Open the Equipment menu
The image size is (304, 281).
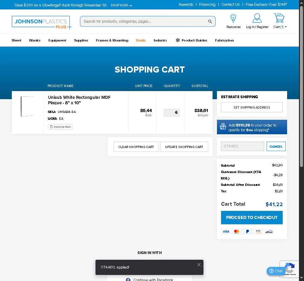(57, 40)
